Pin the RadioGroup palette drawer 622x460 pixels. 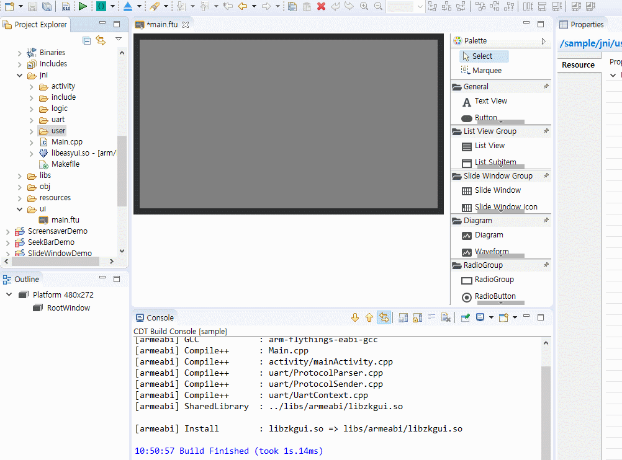[546, 265]
